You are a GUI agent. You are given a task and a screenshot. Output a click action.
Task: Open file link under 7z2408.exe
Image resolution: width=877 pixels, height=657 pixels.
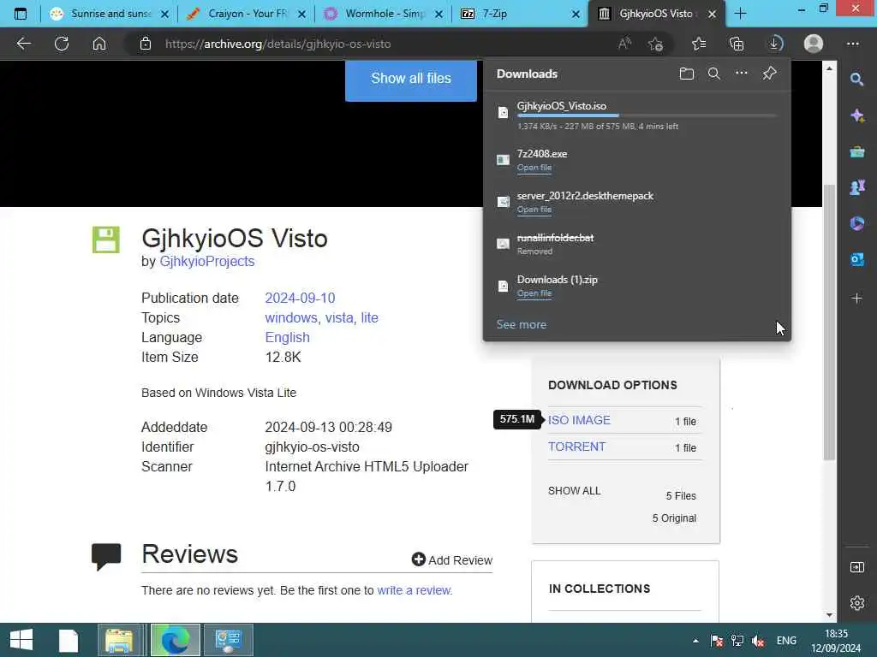tap(534, 168)
